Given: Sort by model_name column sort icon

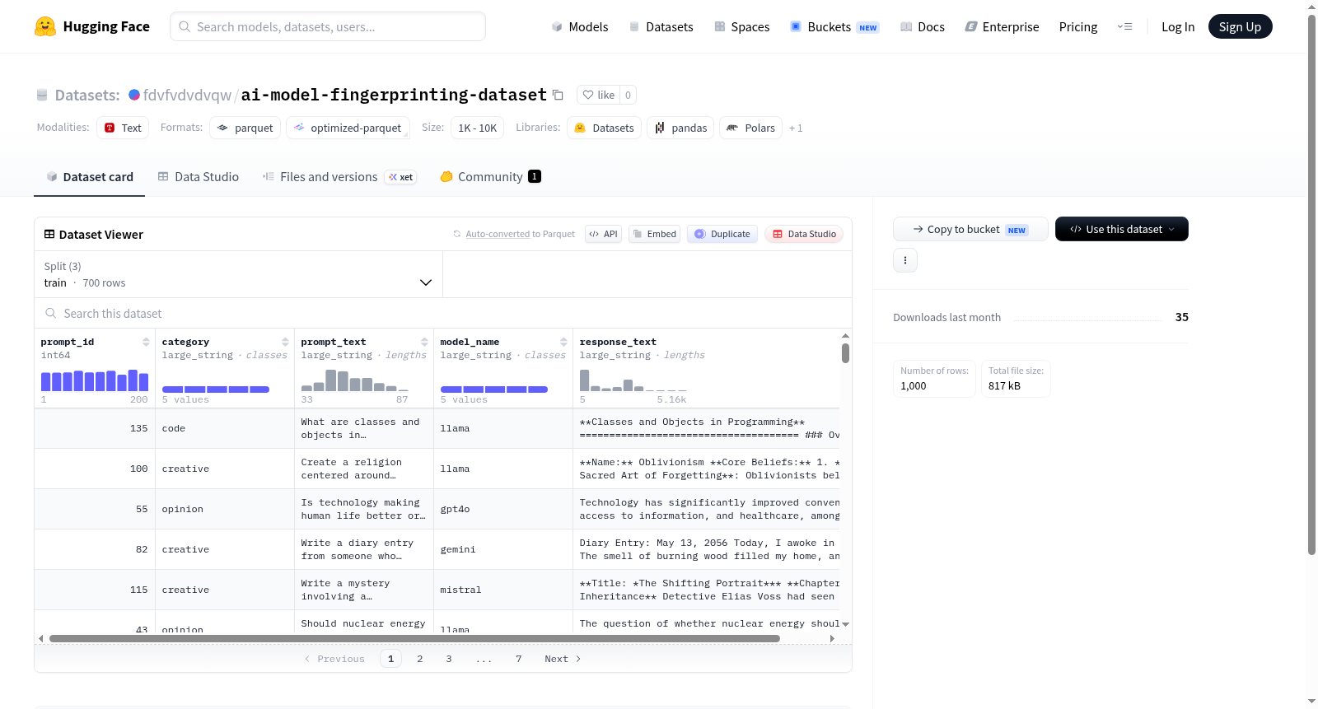Looking at the screenshot, I should pos(563,342).
